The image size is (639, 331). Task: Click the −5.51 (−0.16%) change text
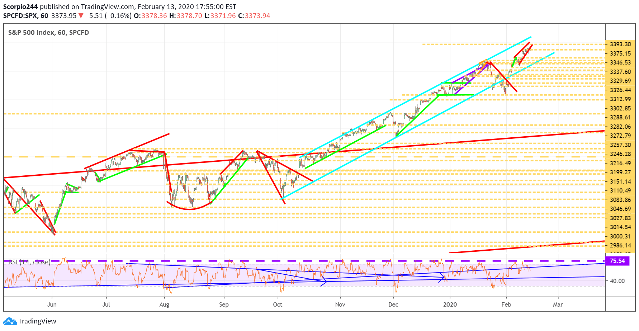(109, 16)
